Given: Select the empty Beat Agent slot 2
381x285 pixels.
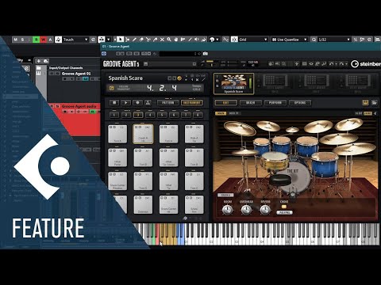Looking at the screenshot, I should (x=275, y=84).
